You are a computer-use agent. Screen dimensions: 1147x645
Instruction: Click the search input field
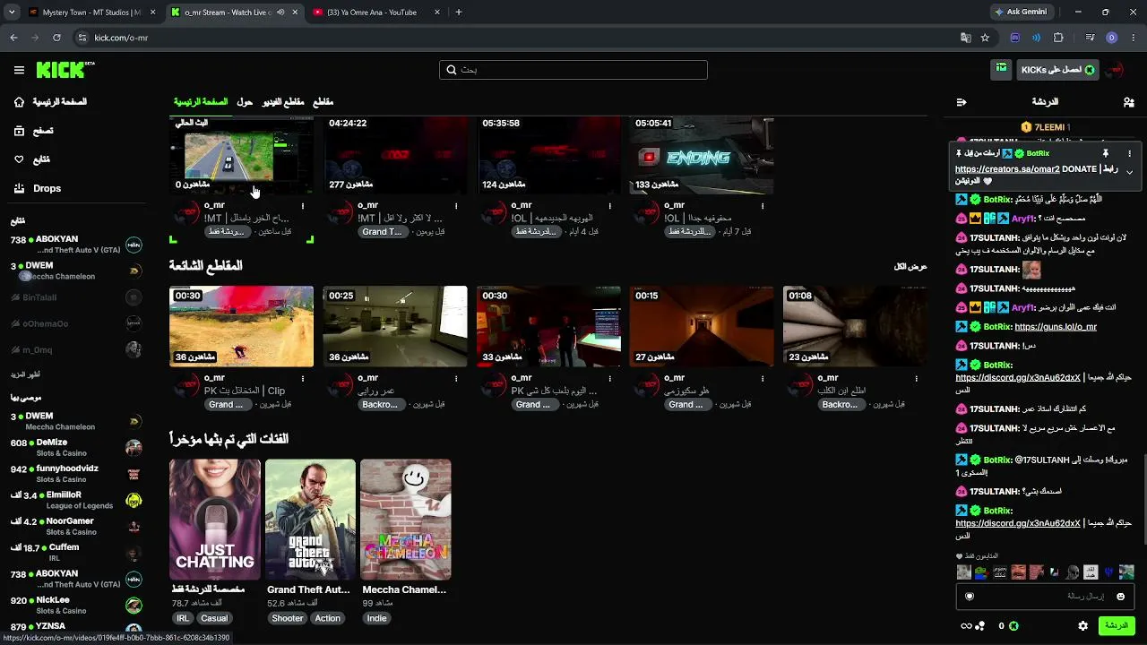tap(573, 70)
